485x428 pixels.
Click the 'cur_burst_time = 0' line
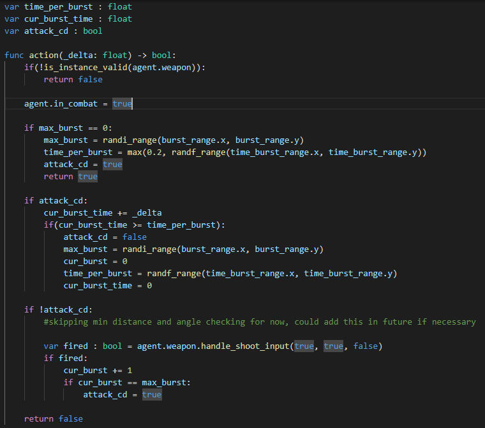point(108,285)
